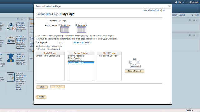Viewport: 200px width, 112px height.
Task: Refresh the left self service pagelet
Action: (x=18, y=19)
